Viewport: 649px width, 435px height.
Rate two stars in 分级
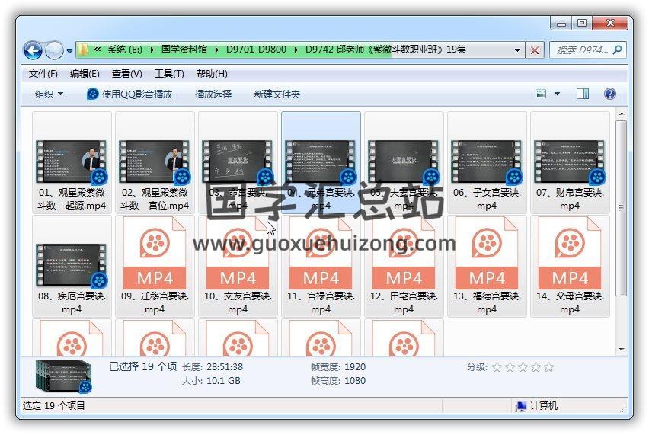click(510, 367)
